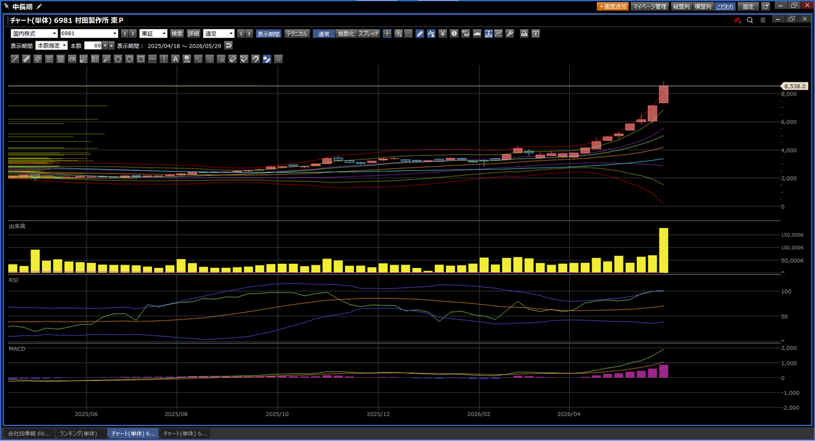Toggle the 通常 normal scale mode
This screenshot has width=815, height=441.
pos(323,33)
